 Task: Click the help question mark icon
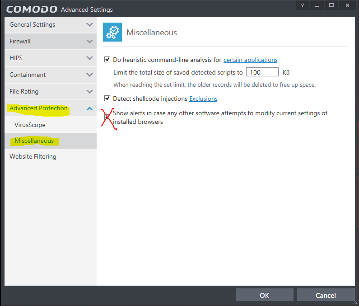pos(303,5)
